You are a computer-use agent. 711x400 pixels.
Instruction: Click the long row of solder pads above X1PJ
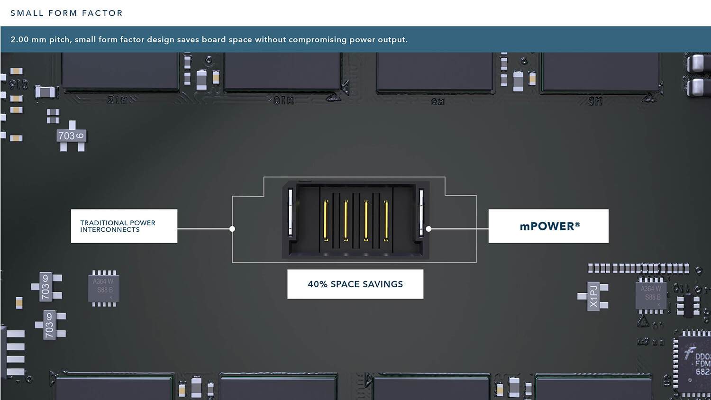[x=638, y=269]
